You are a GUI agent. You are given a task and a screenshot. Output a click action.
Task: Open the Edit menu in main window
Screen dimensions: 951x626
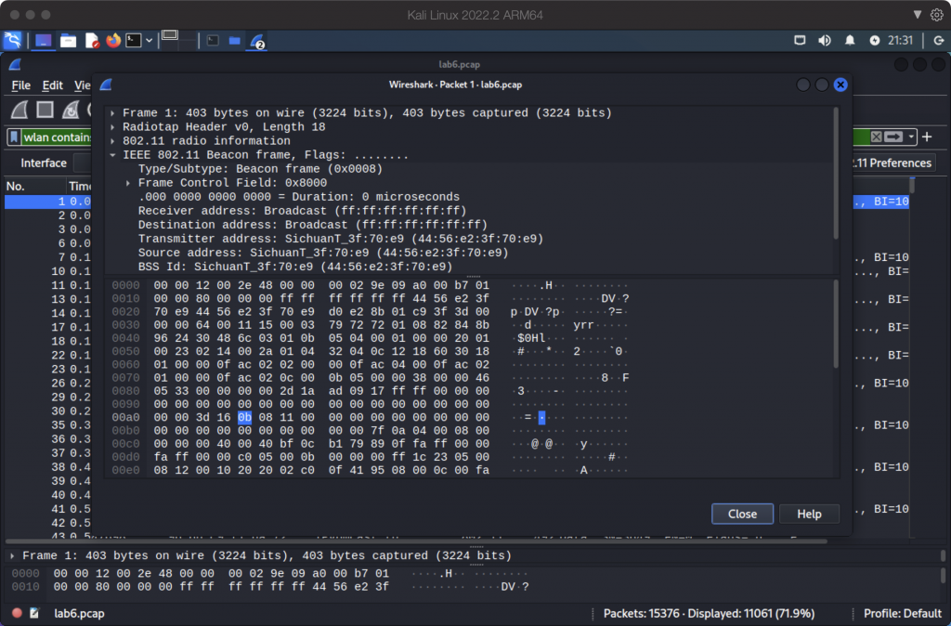52,85
